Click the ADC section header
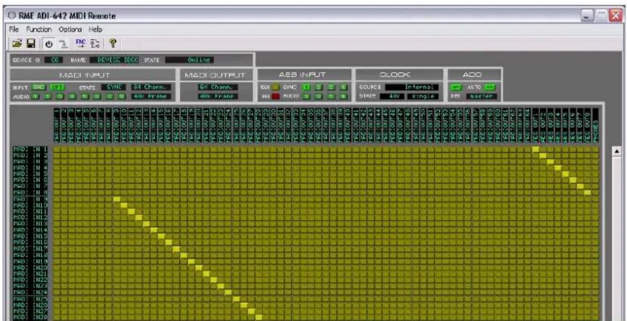This screenshot has width=627, height=321. (x=474, y=75)
